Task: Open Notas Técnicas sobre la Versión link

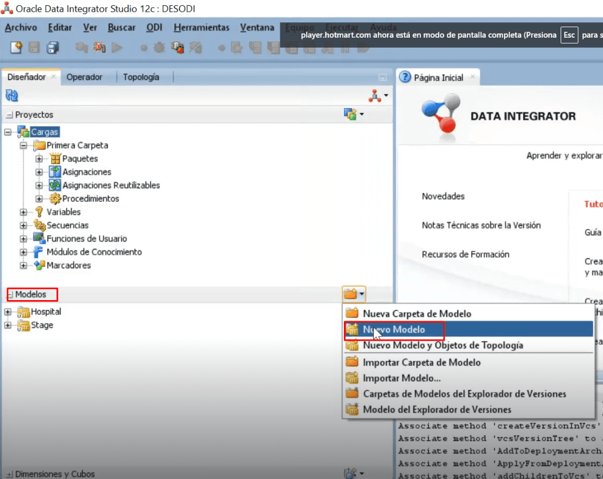Action: click(x=481, y=225)
